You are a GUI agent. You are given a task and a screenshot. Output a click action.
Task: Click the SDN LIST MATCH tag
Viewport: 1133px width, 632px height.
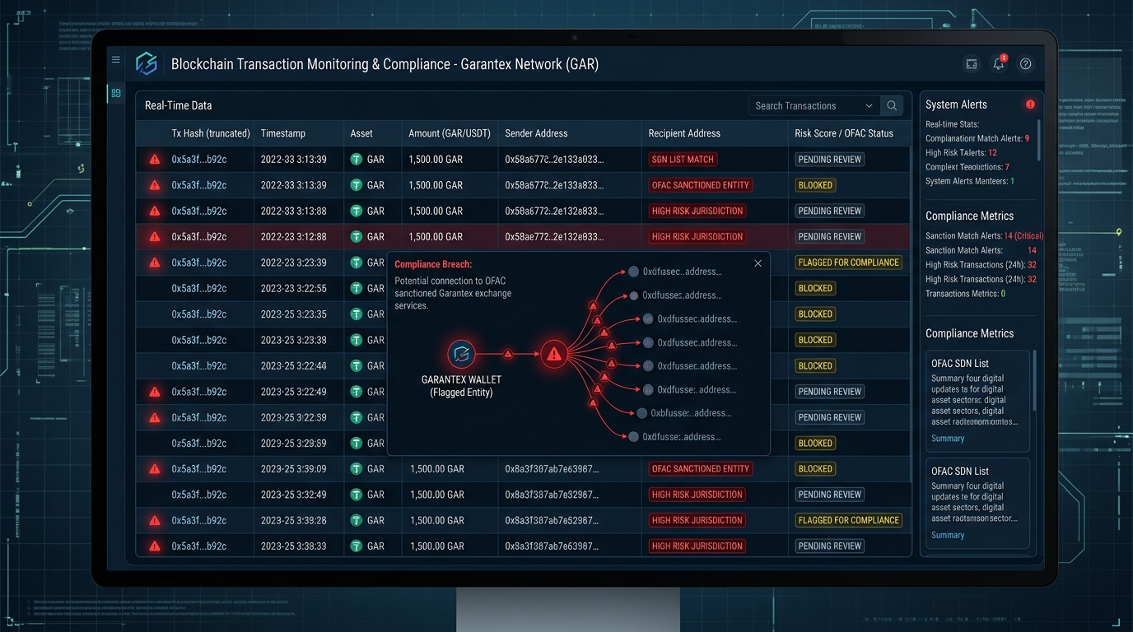click(683, 160)
